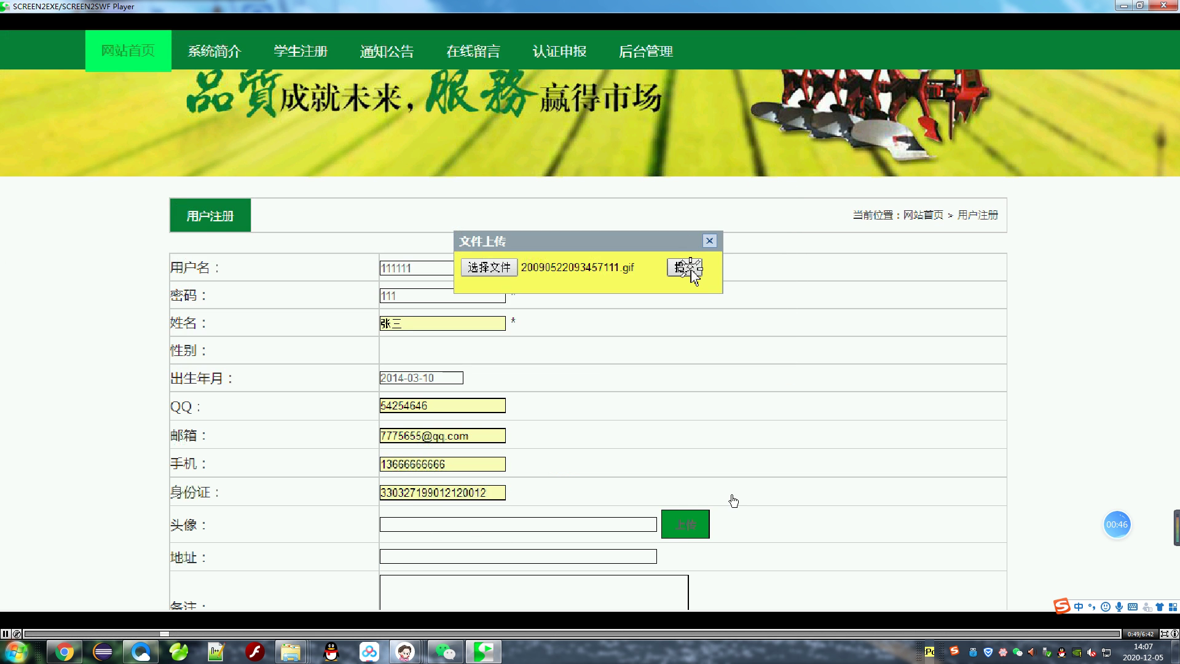Open the cartoon avatar app on taskbar
Image resolution: width=1180 pixels, height=664 pixels.
coord(405,652)
